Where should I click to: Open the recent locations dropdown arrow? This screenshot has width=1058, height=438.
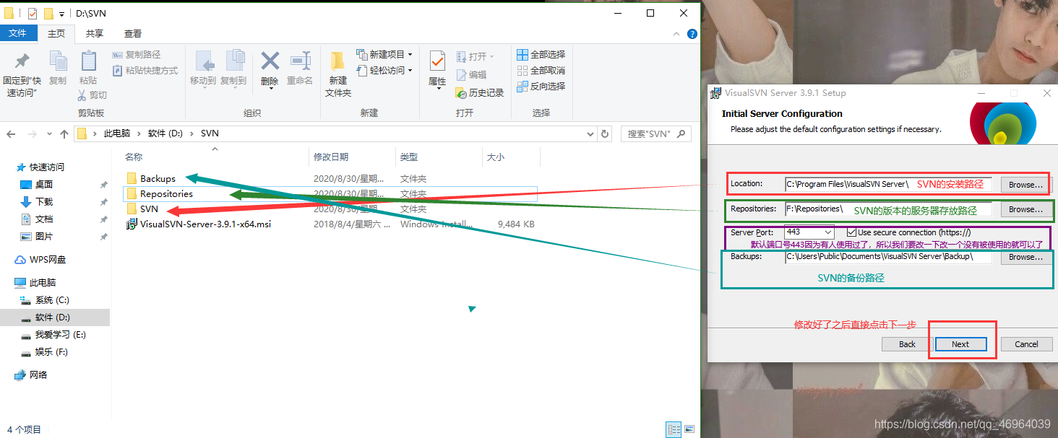point(50,134)
